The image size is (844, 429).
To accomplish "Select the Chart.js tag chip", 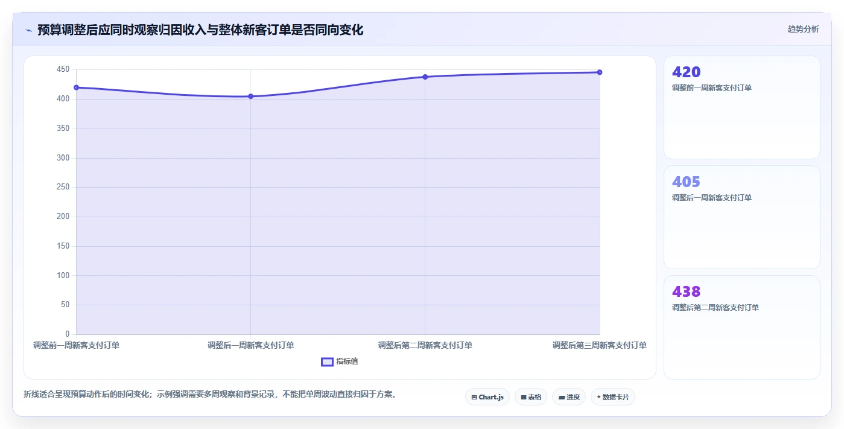I will (487, 397).
